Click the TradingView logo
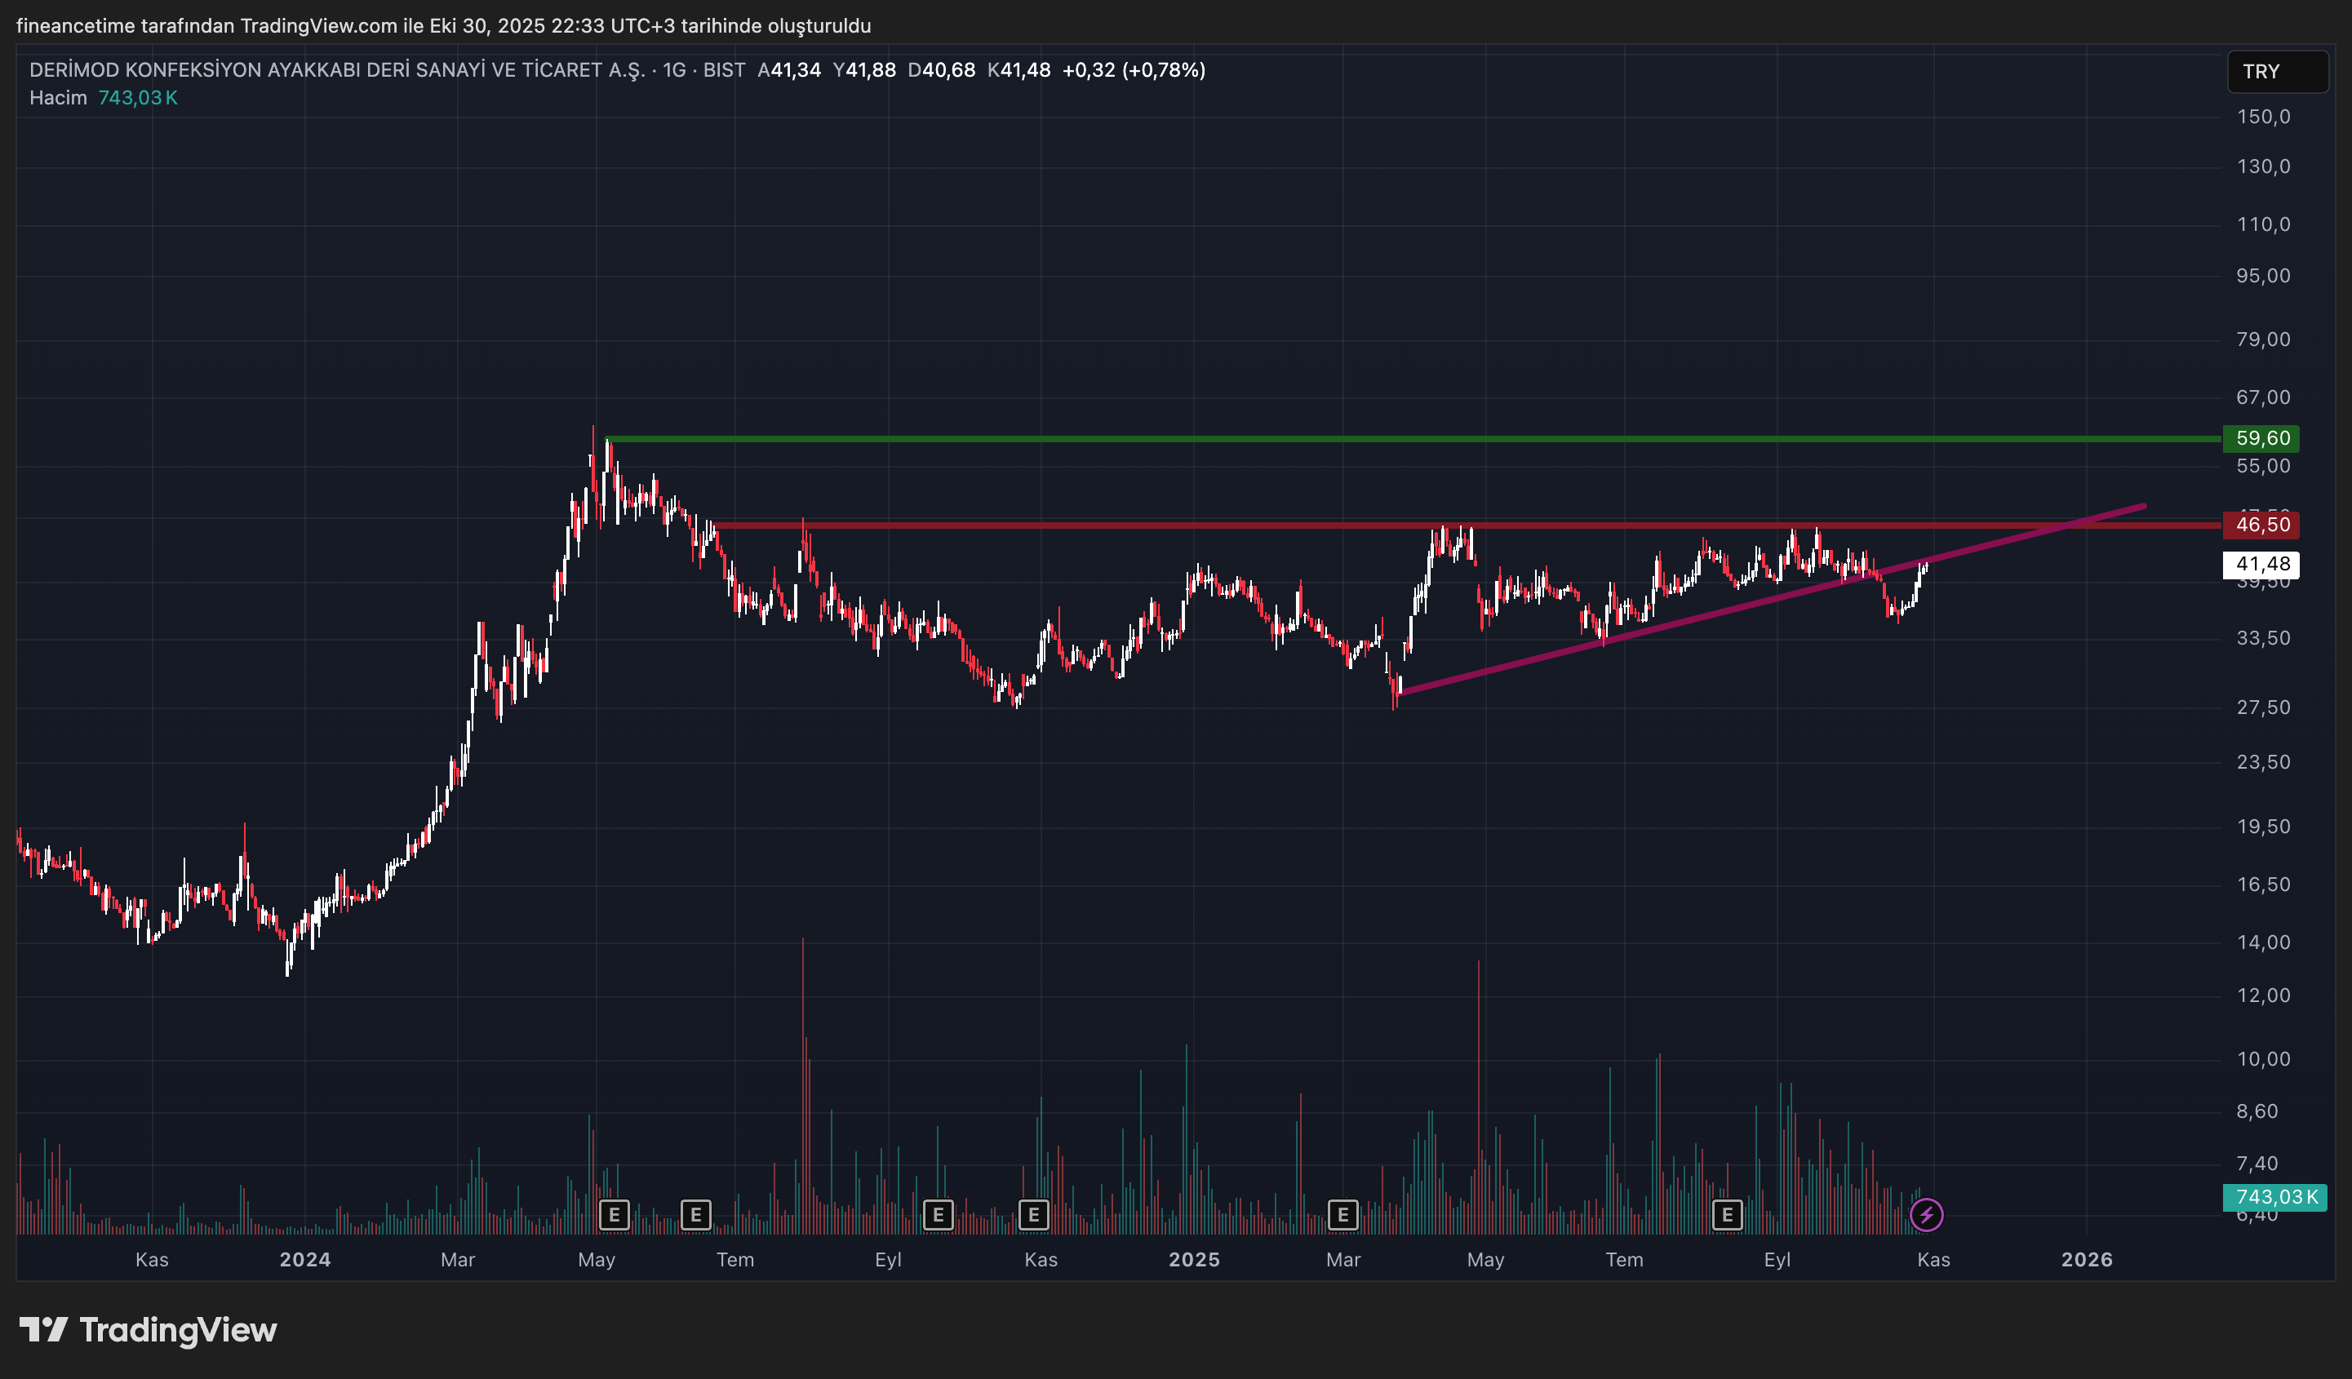2352x1379 pixels. pyautogui.click(x=149, y=1329)
